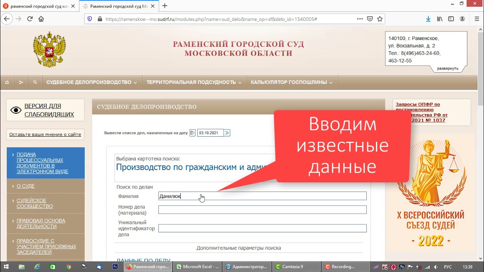Expand the Судебное делопроизводство menu
484x272 pixels.
tap(92, 82)
